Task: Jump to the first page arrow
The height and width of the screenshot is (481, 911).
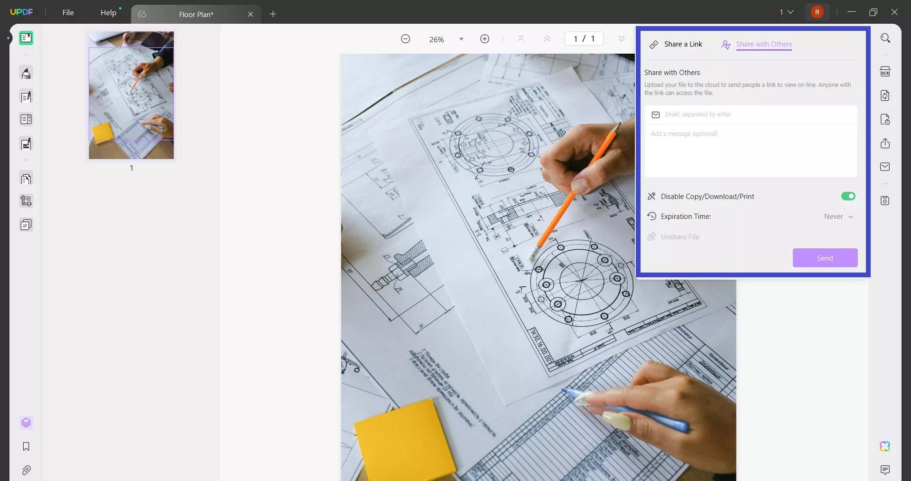Action: [x=521, y=39]
